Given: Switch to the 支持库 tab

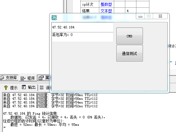Looking at the screenshot, I should click(9, 78).
